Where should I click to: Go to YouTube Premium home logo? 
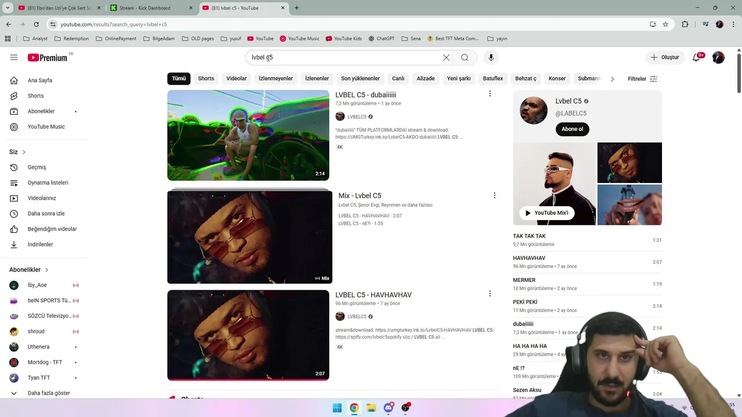coord(48,57)
